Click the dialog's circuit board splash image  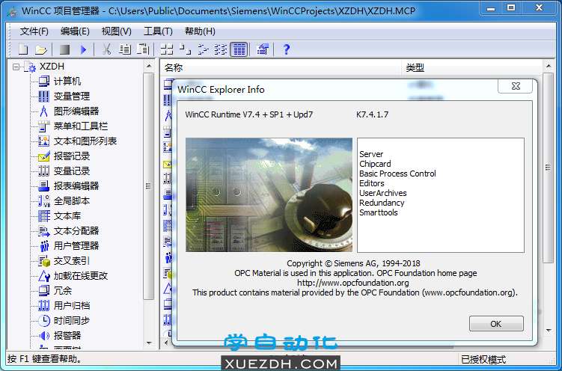269,194
